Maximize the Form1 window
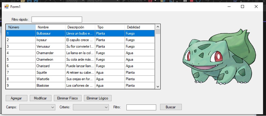The width and height of the screenshot is (266, 116). [242, 7]
